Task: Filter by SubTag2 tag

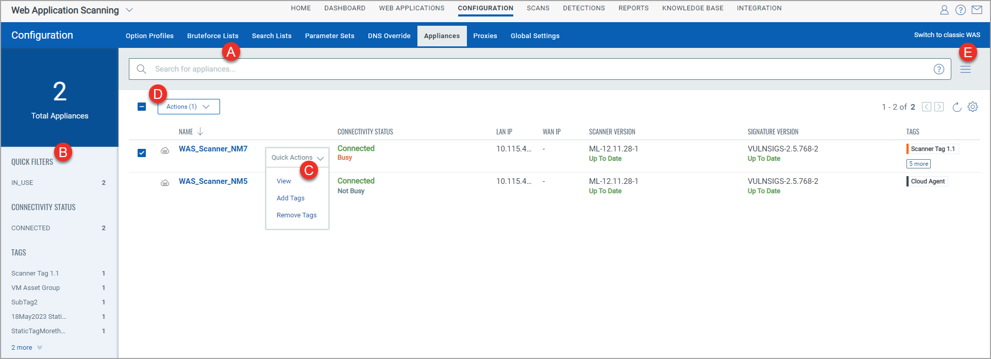Action: tap(59, 302)
